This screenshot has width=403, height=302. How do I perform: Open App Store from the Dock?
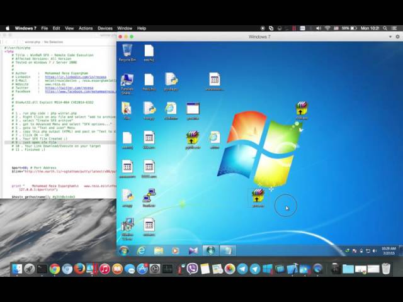pyautogui.click(x=142, y=269)
